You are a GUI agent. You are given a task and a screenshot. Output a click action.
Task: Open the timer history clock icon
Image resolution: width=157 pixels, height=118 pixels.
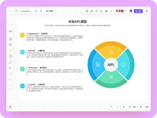[101, 11]
